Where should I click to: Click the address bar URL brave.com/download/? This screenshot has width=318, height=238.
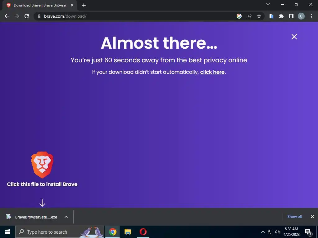point(65,16)
